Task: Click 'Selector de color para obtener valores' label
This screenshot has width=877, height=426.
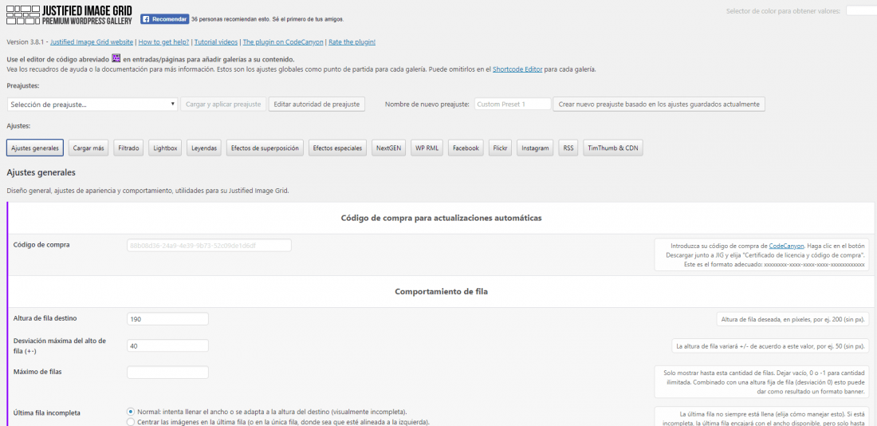Action: click(x=783, y=11)
